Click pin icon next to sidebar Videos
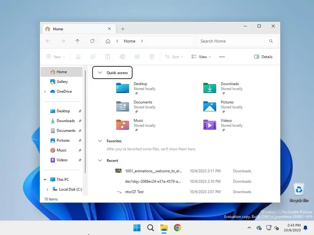 pos(80,160)
